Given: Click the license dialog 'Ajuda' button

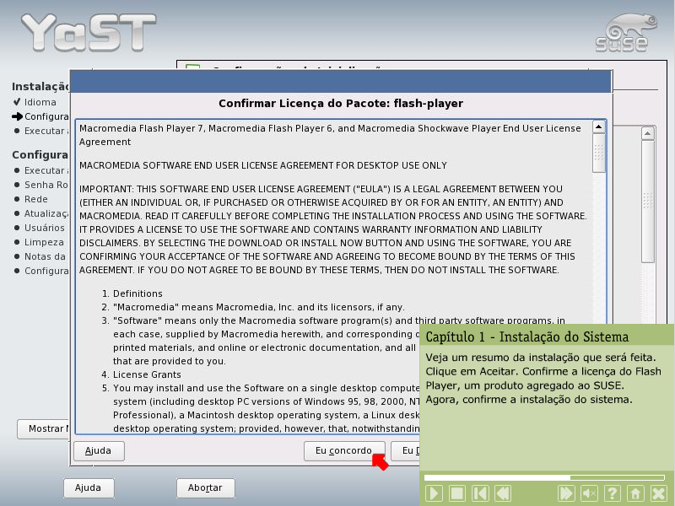Looking at the screenshot, I should tap(99, 451).
